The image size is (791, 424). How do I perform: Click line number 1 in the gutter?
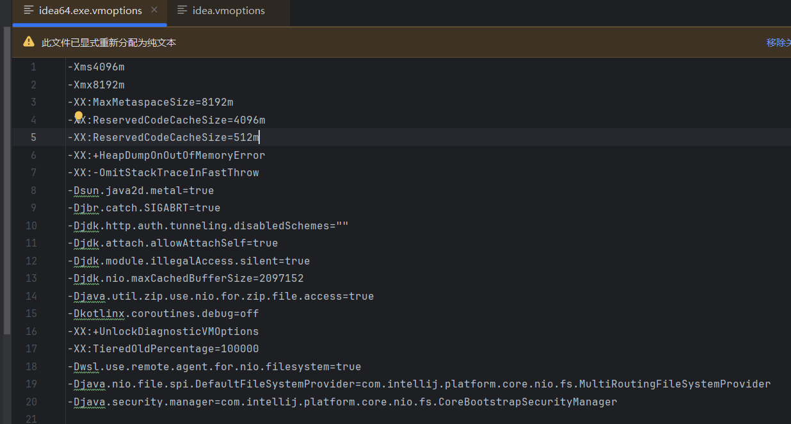coord(33,67)
